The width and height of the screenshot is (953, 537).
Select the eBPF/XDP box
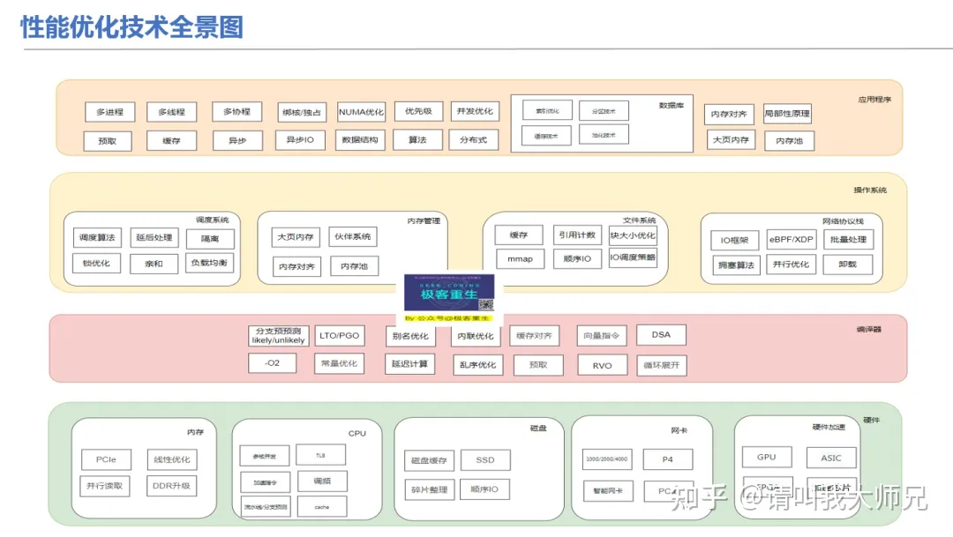(791, 239)
